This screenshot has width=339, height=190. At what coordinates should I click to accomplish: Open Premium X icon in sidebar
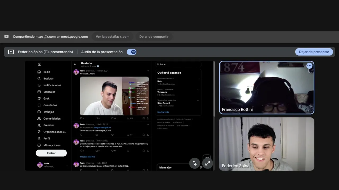click(x=39, y=125)
